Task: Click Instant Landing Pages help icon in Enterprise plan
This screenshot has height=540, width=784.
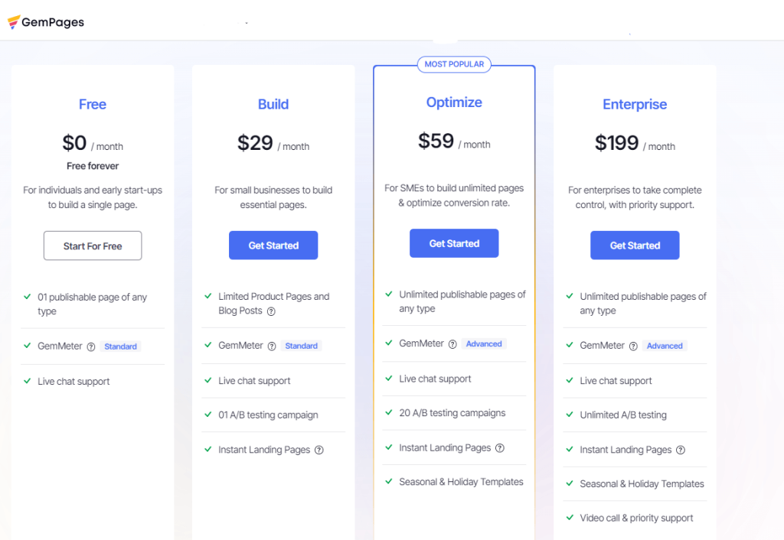Action: pos(681,450)
